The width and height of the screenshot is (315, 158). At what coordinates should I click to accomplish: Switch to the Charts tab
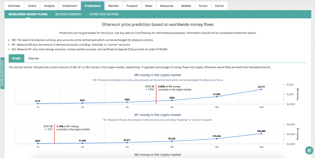tap(32, 6)
